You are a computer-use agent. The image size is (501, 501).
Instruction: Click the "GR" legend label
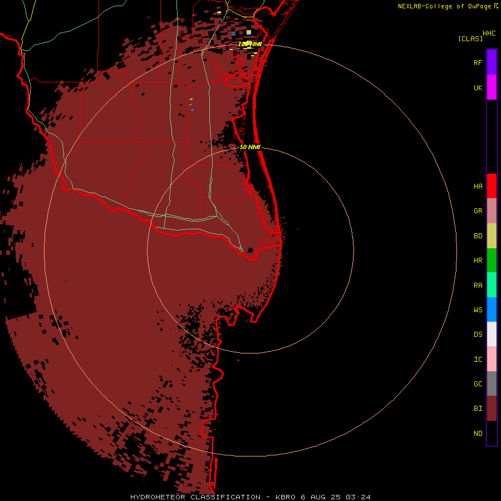pos(478,211)
